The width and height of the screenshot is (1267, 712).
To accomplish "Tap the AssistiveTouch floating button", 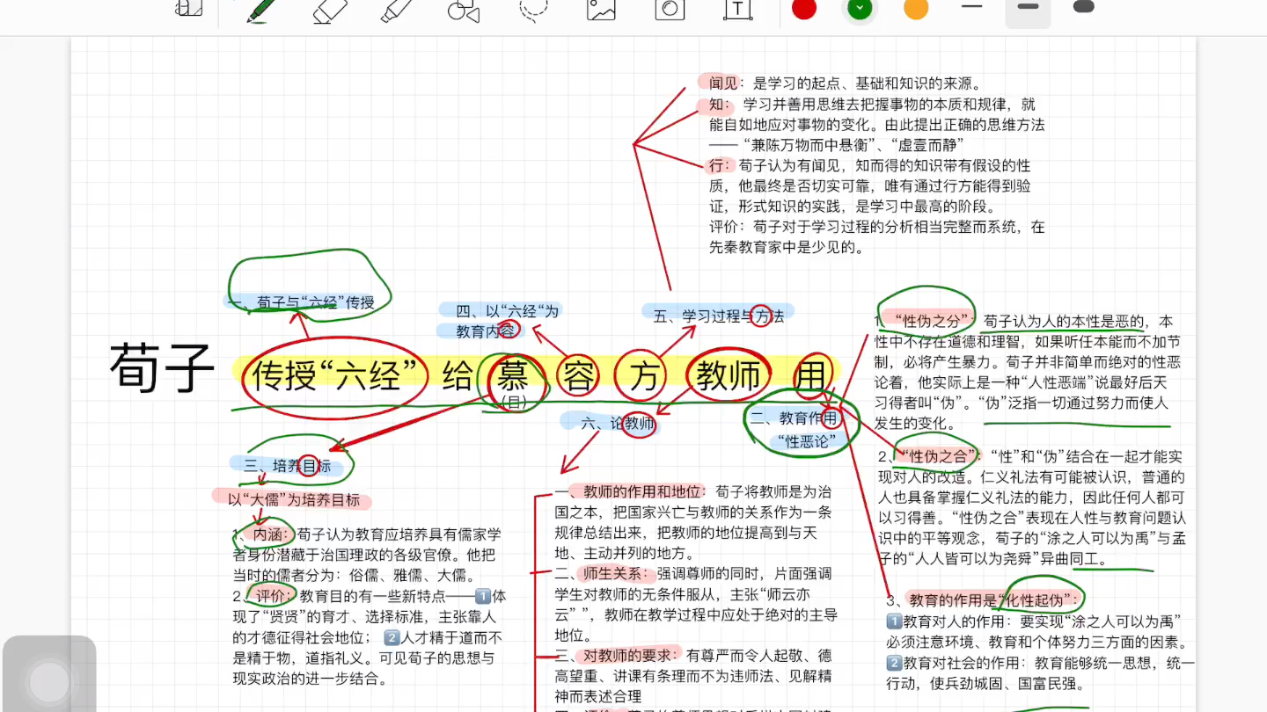I will coord(49,680).
